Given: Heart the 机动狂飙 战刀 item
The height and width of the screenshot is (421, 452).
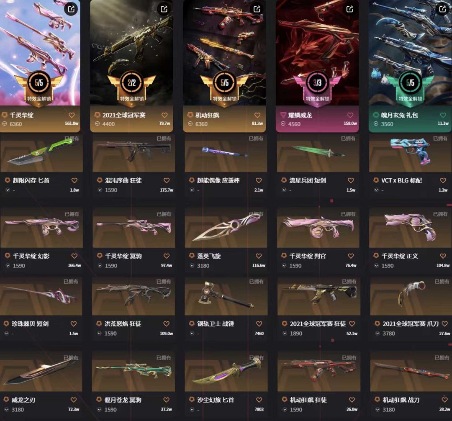Looking at the screenshot, I should 445,400.
